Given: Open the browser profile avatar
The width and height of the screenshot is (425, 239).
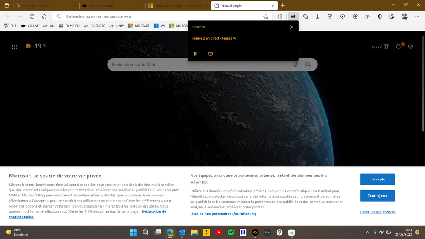Looking at the screenshot, I should tap(405, 17).
